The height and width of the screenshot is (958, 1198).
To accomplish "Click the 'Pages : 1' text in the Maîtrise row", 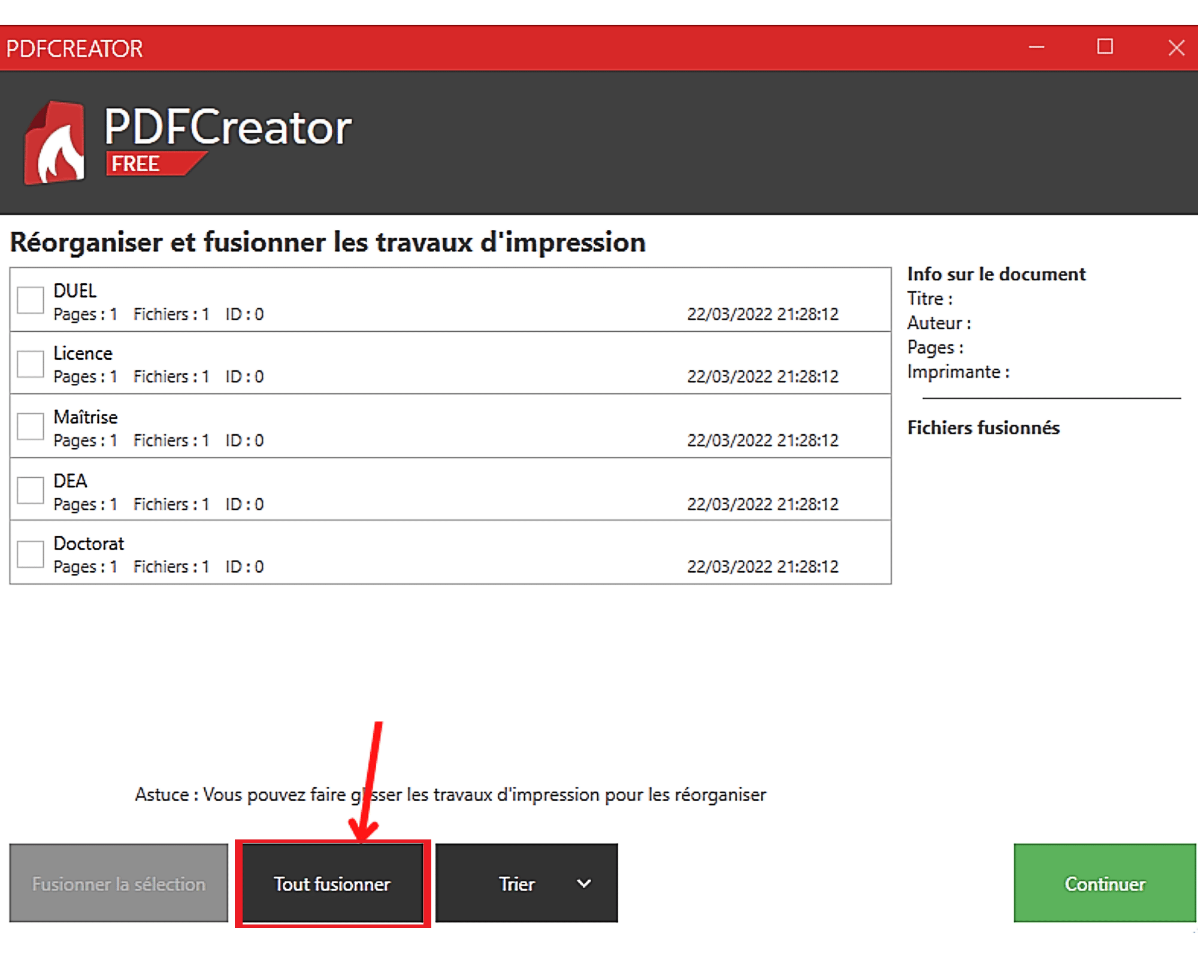I will coord(85,441).
